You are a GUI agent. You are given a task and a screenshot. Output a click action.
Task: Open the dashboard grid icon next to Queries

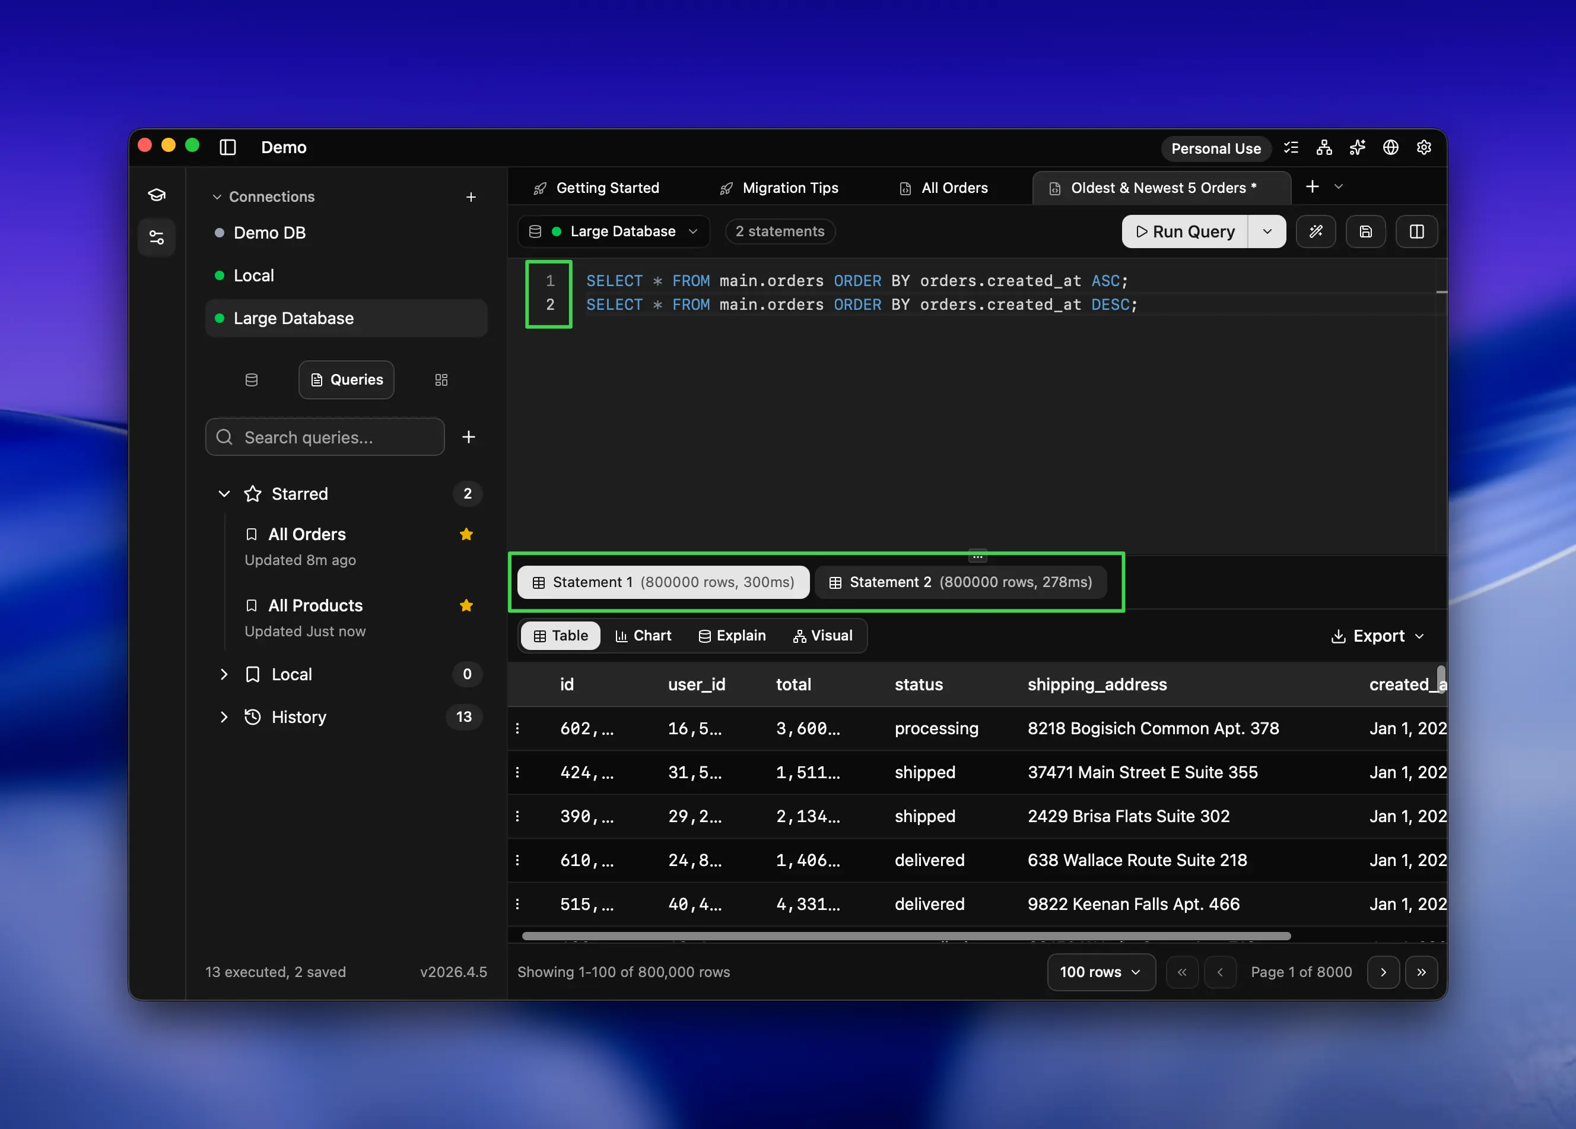click(x=441, y=379)
